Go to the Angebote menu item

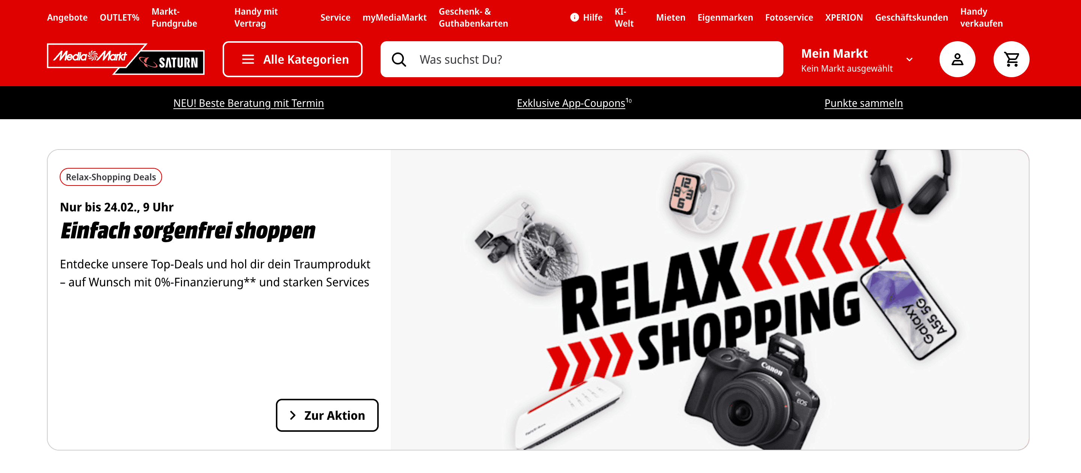click(67, 17)
